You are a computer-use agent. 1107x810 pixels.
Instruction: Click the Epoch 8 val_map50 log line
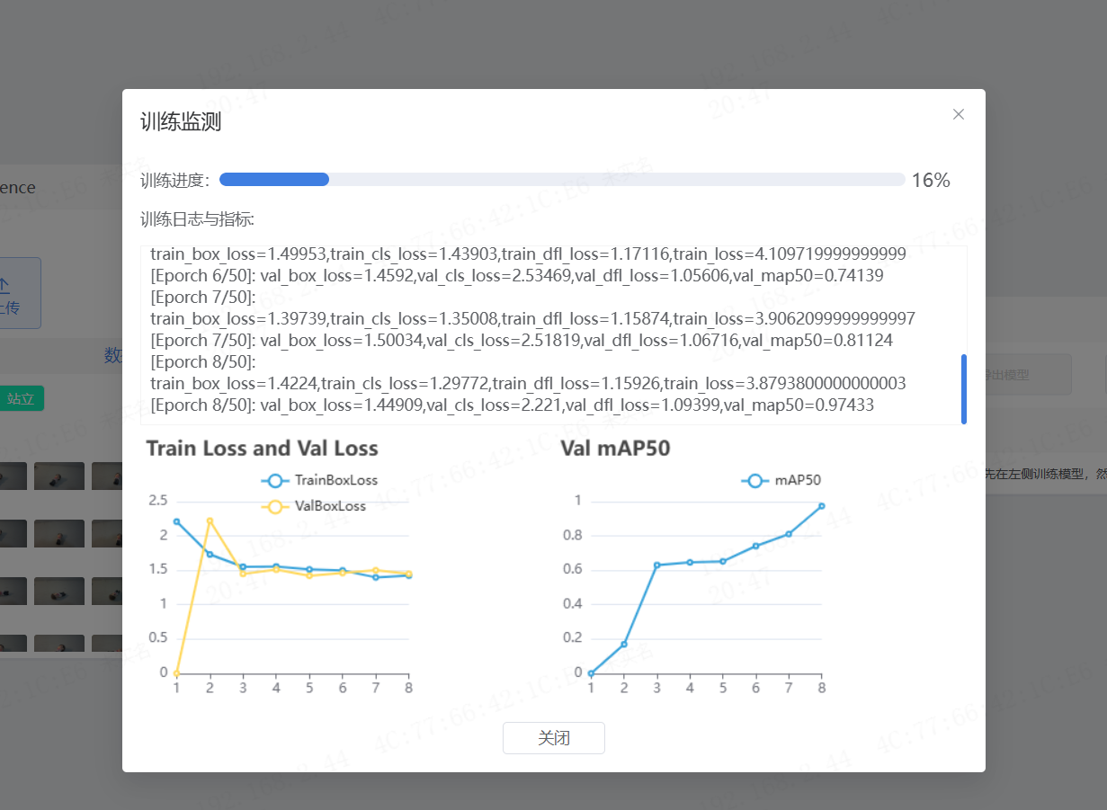pyautogui.click(x=513, y=405)
